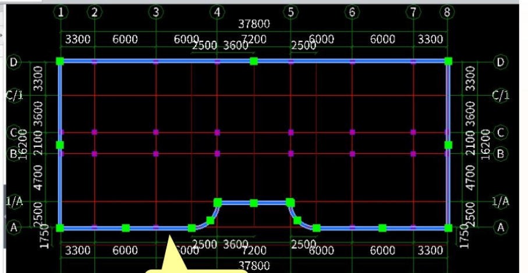Pick bottom wall grip between axes 6 and 7
Screen dimensions: 528x273
click(x=382, y=228)
